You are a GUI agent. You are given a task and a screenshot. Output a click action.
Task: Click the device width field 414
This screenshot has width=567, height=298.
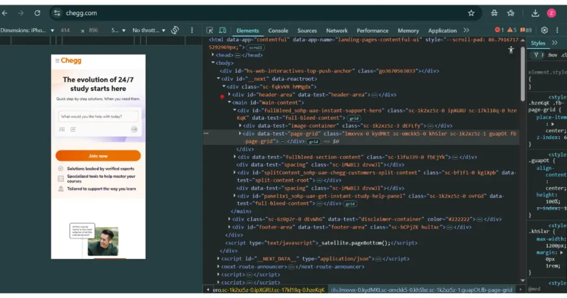65,30
